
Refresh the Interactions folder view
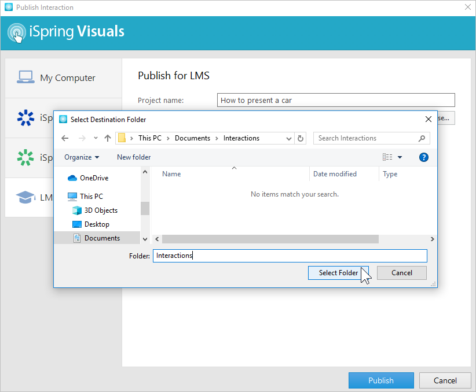300,138
